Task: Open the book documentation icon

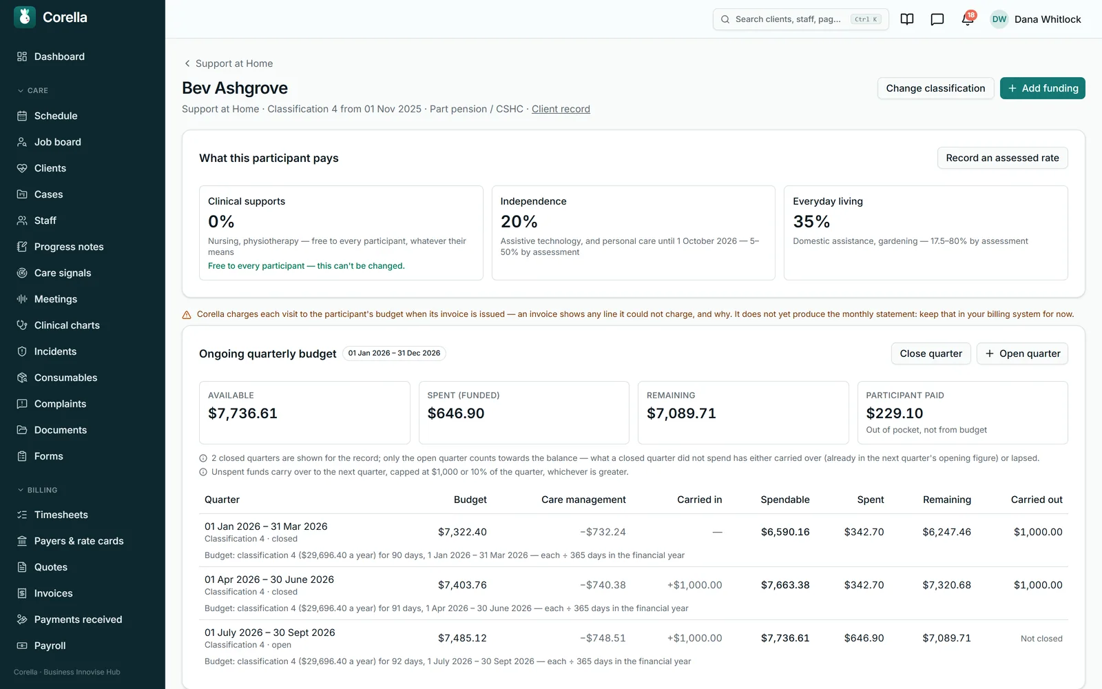Action: [907, 19]
